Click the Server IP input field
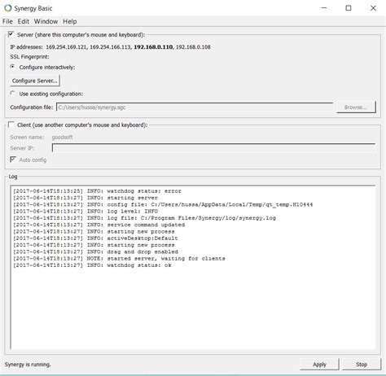The height and width of the screenshot is (376, 386). coord(213,148)
